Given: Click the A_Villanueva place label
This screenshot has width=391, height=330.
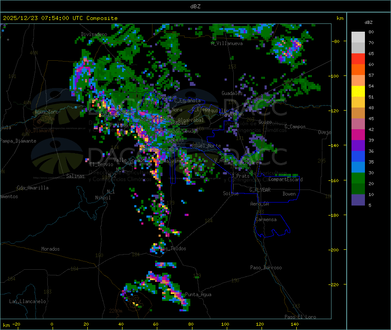Looking at the screenshot, I should point(227,43).
